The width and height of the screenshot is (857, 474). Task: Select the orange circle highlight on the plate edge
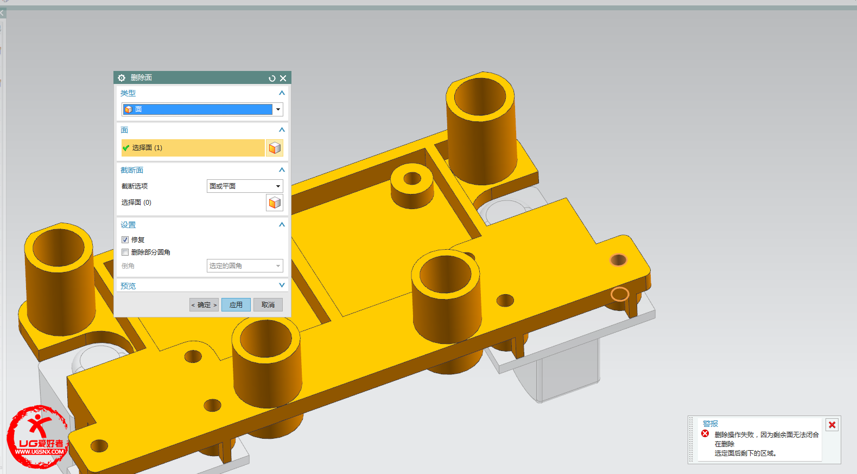[x=620, y=294]
